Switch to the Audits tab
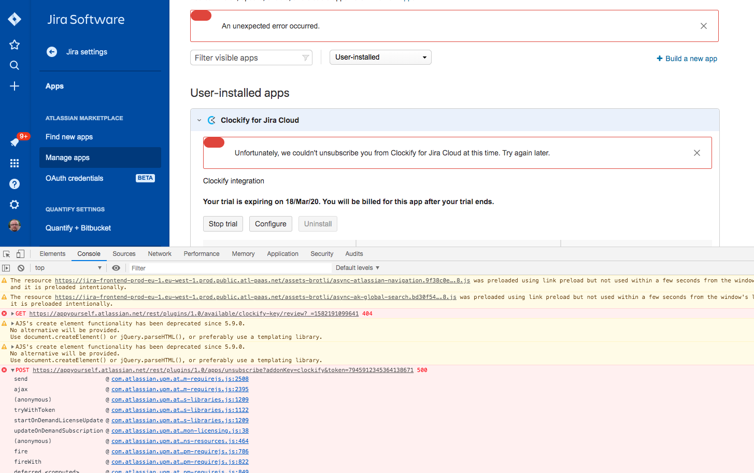754x473 pixels. click(354, 254)
